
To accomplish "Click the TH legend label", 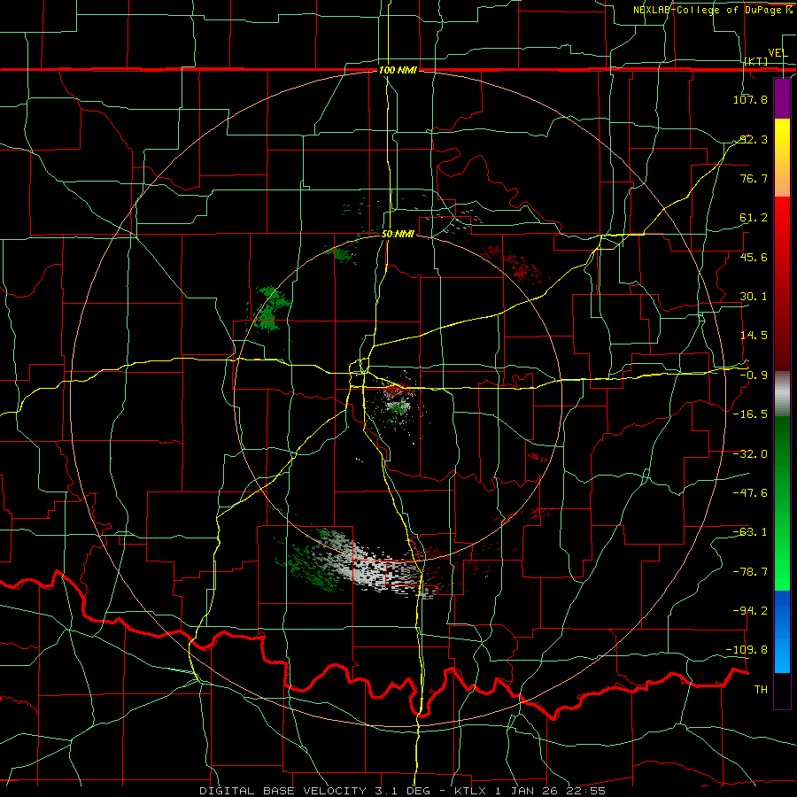I will tap(761, 690).
